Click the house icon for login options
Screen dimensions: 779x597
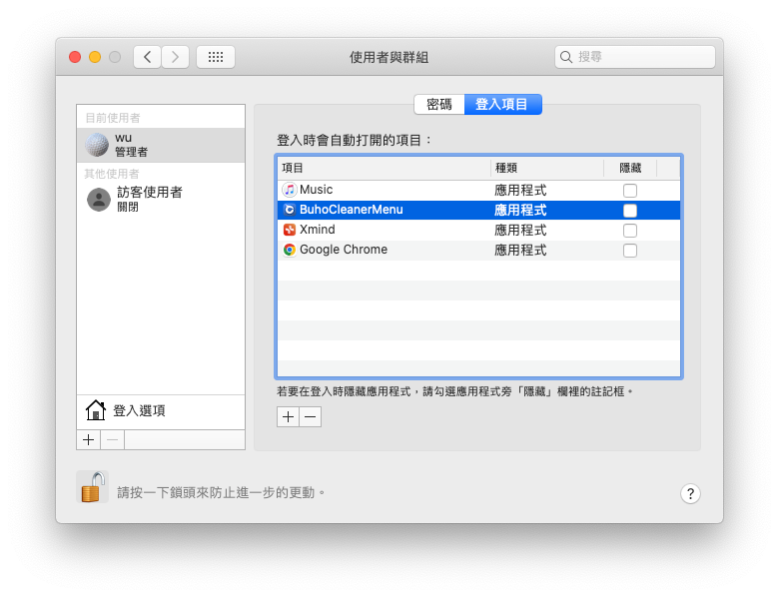click(x=96, y=410)
